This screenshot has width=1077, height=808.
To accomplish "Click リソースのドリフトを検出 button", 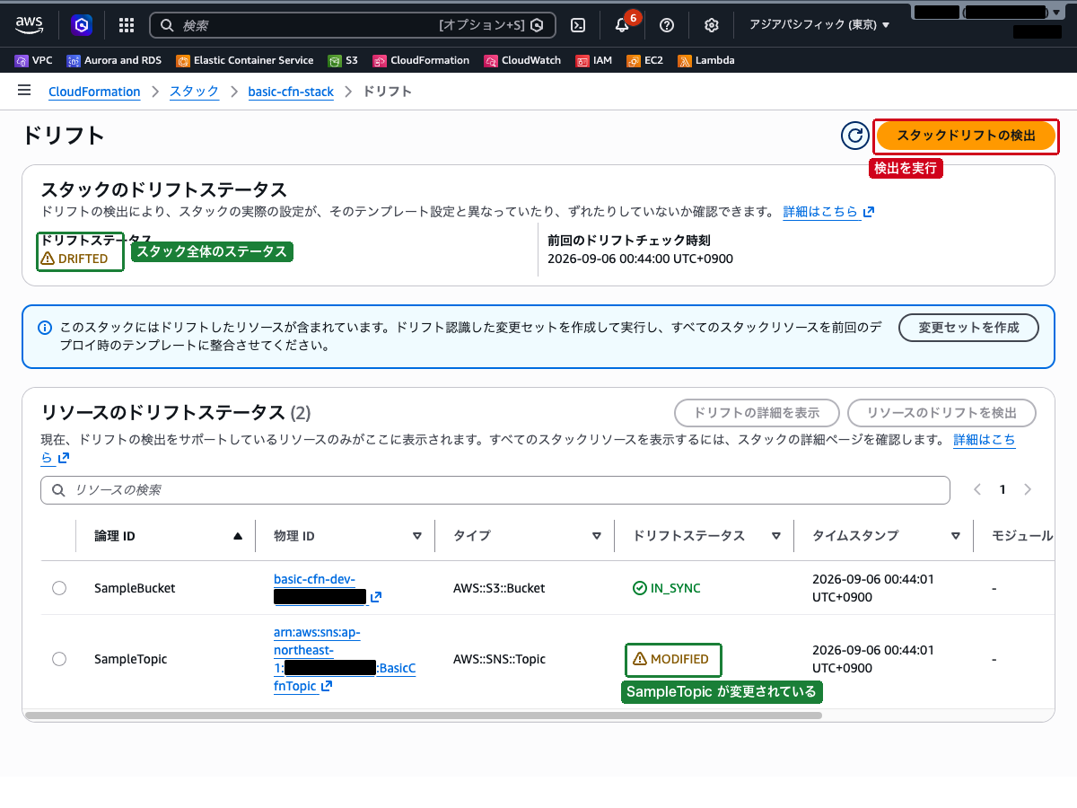I will tap(941, 413).
